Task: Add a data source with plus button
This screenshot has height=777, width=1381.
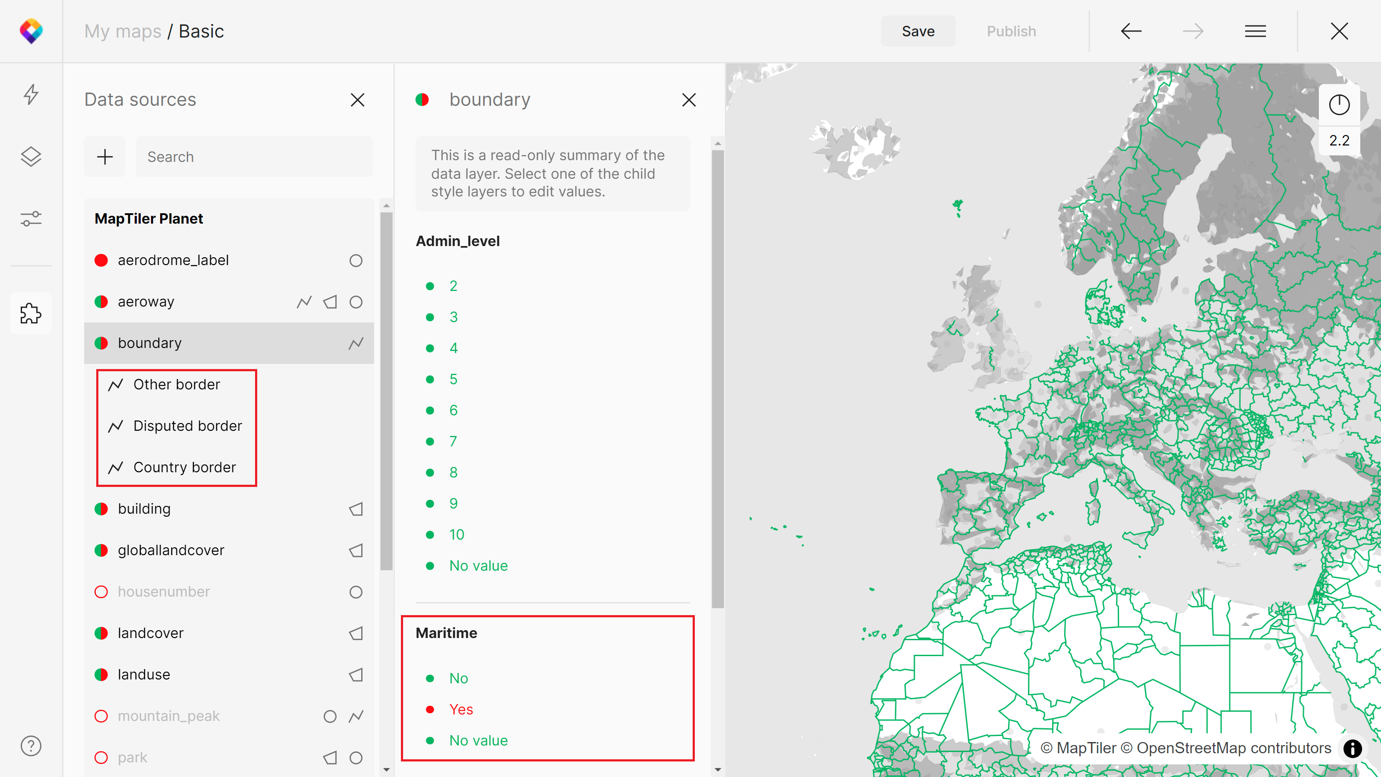Action: (104, 157)
